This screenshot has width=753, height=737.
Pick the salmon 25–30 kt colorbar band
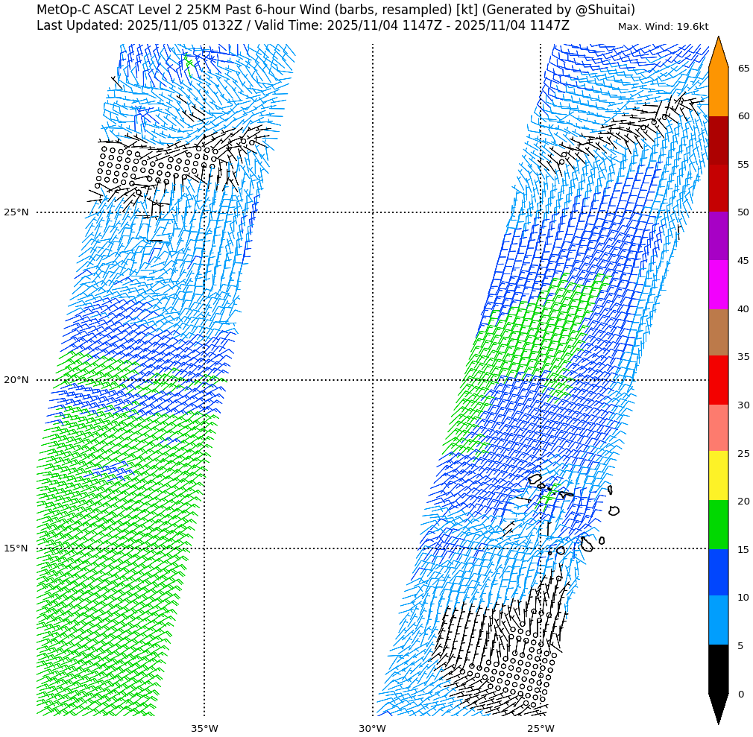click(x=718, y=428)
